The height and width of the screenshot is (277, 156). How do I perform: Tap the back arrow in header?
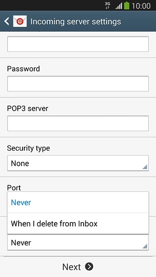coord(6,21)
